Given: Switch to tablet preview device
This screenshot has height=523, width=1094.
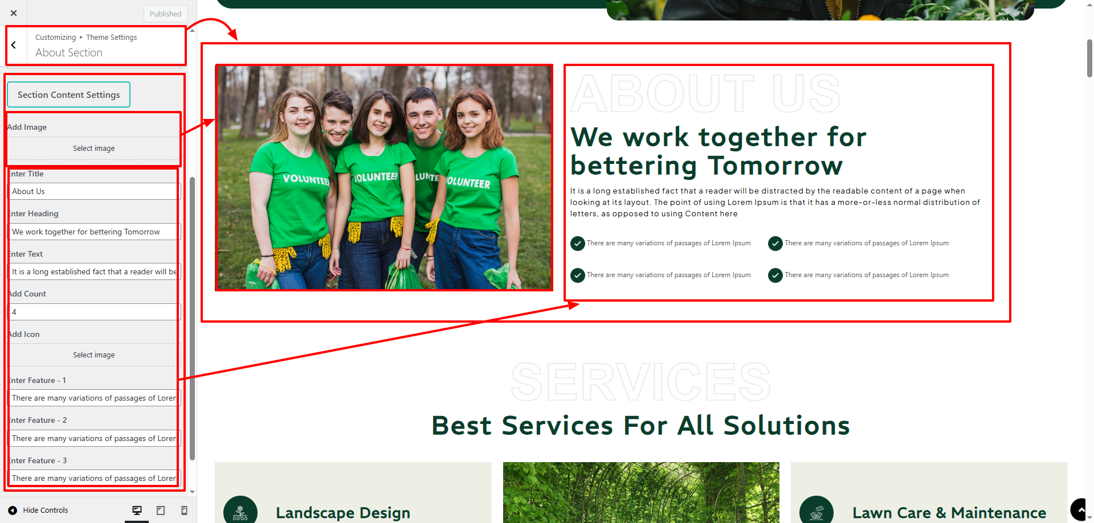Looking at the screenshot, I should [161, 510].
